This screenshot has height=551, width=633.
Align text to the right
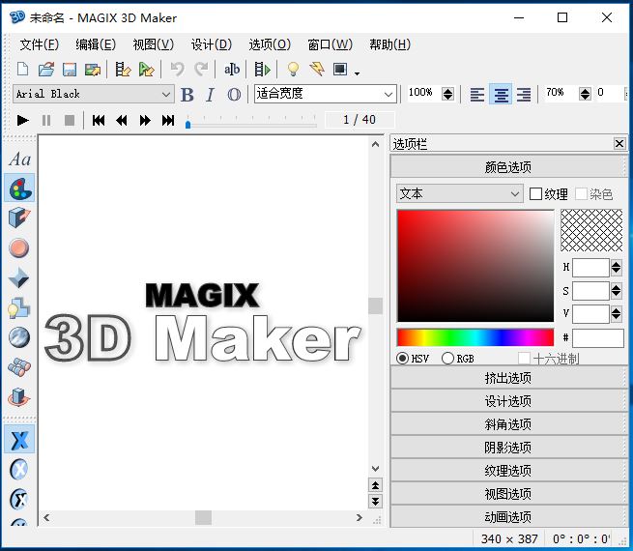coord(524,96)
